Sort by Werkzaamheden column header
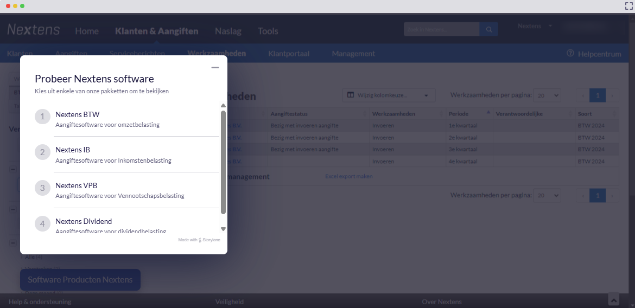The height and width of the screenshot is (308, 635). tap(408, 114)
